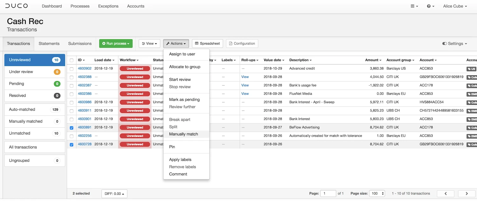Screen dimensions: 477x201
Task: Click the Bank Interest - April - Sweep description
Action: (x=312, y=102)
